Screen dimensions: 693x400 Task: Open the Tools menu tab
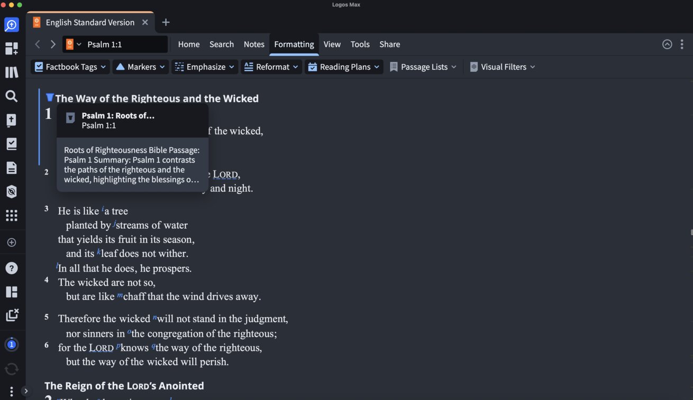(360, 44)
